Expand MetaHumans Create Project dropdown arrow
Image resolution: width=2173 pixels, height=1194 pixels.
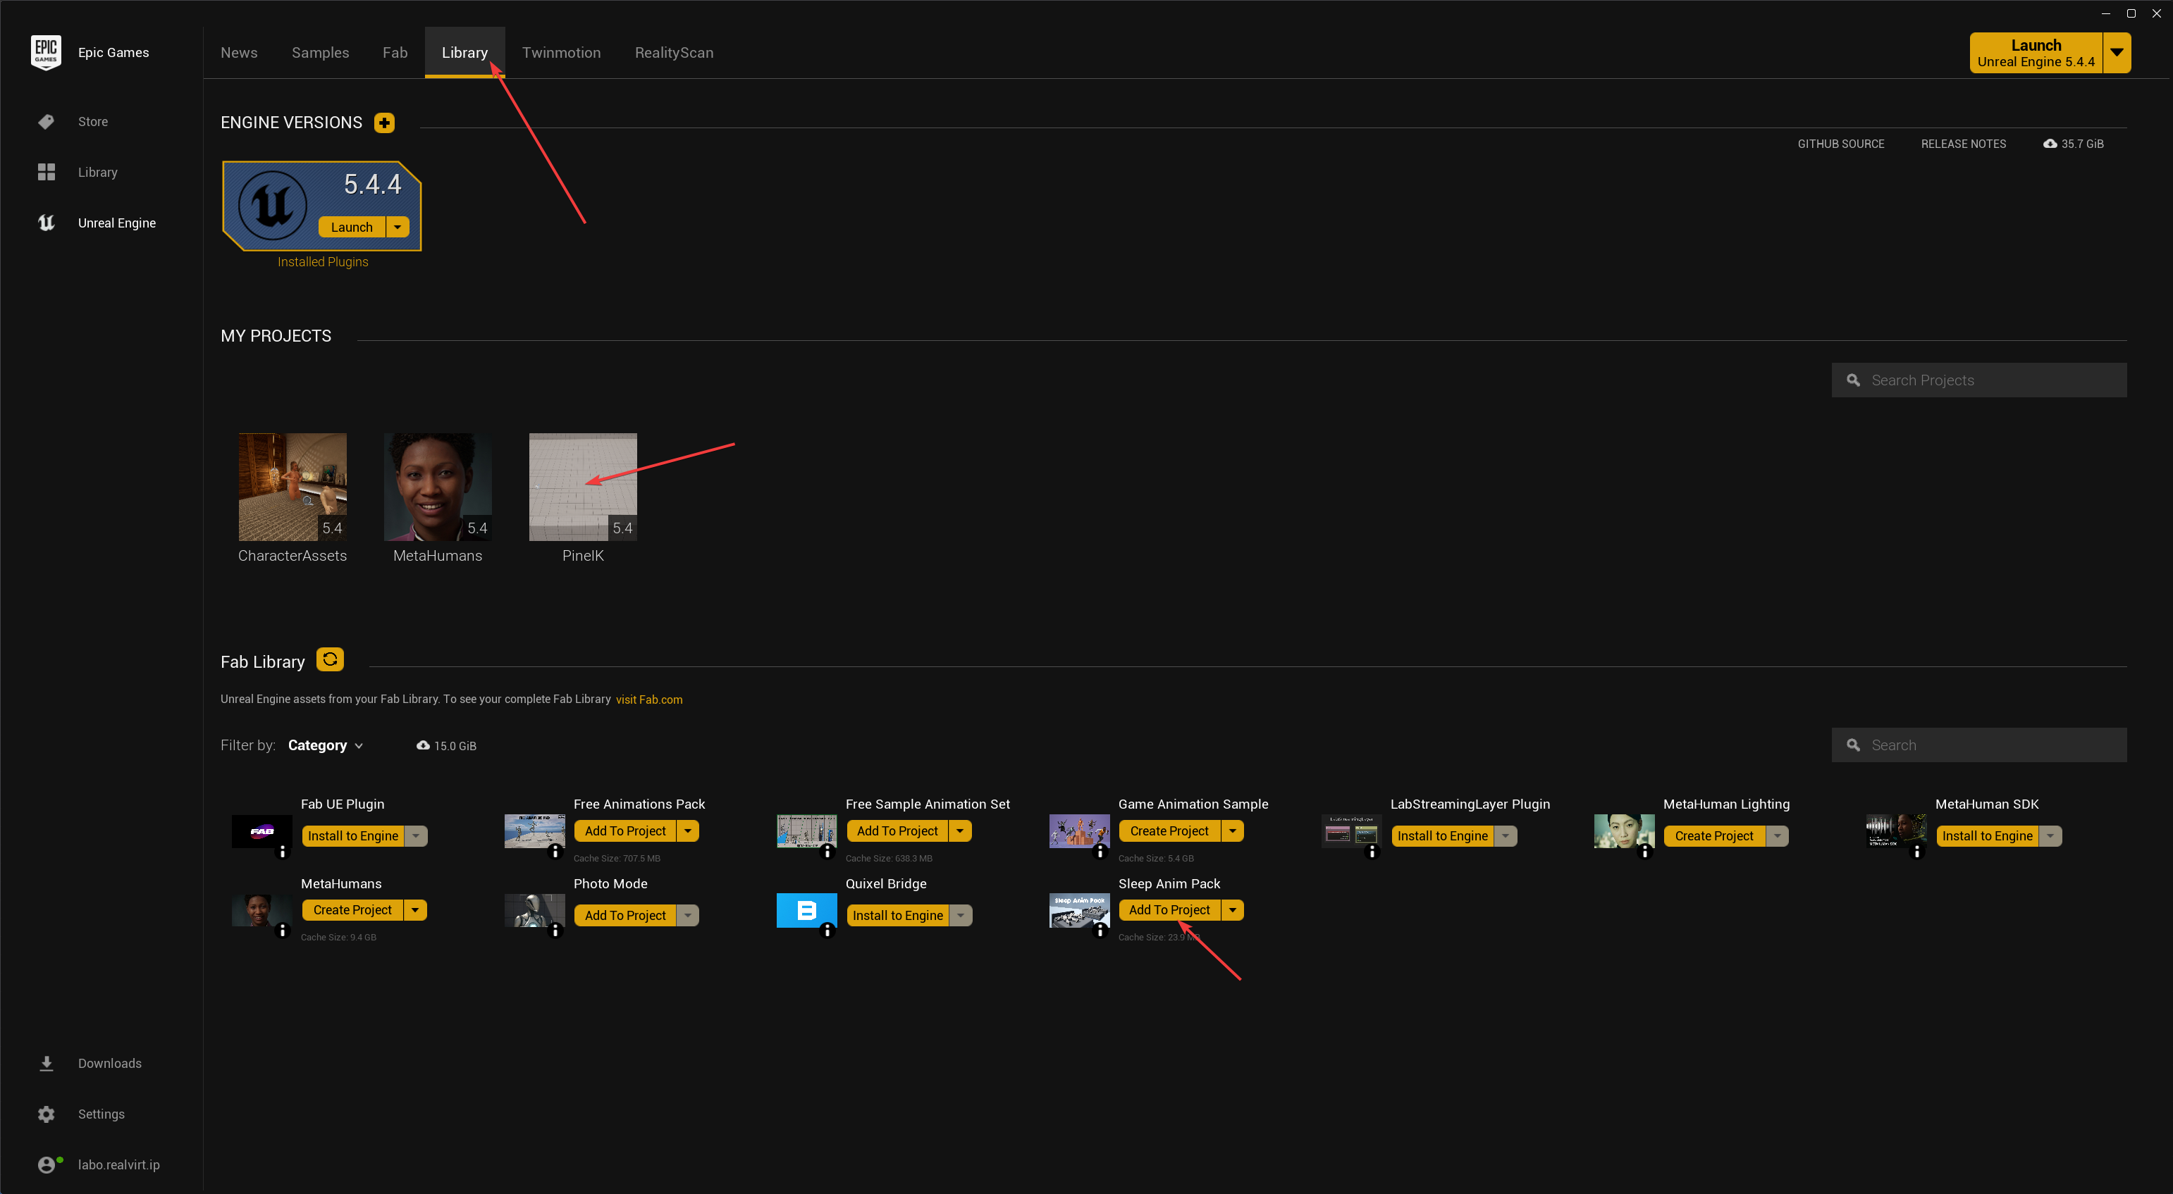(415, 910)
